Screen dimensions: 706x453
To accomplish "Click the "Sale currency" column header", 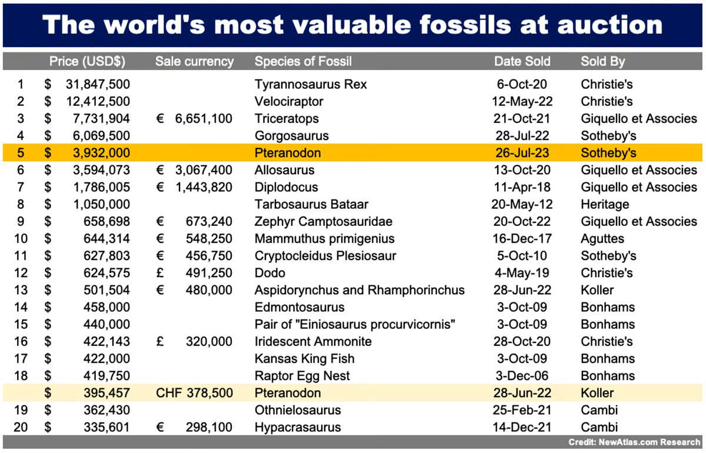I will pyautogui.click(x=194, y=61).
